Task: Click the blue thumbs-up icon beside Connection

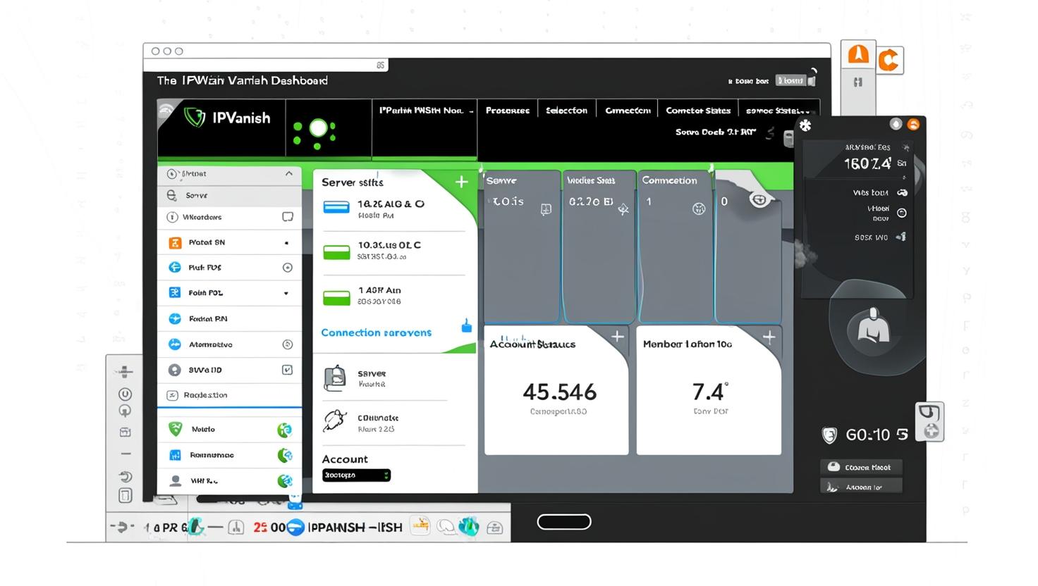Action: tap(466, 326)
